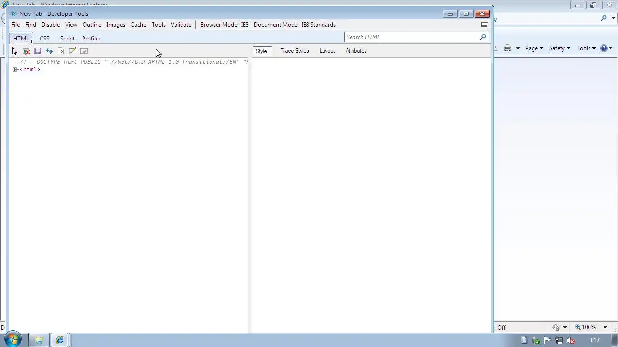The height and width of the screenshot is (347, 618).
Task: Click the network tray icon
Action: pyautogui.click(x=559, y=341)
